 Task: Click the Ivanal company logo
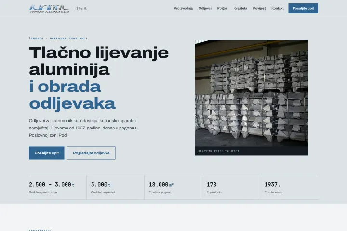[49, 8]
